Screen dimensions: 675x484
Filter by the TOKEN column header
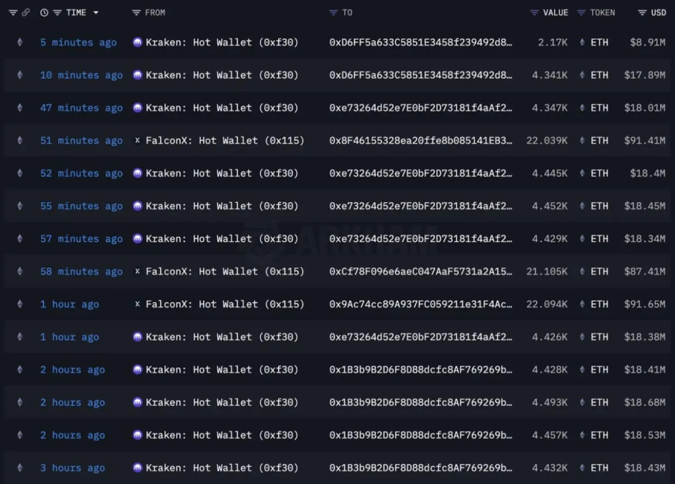pos(596,12)
